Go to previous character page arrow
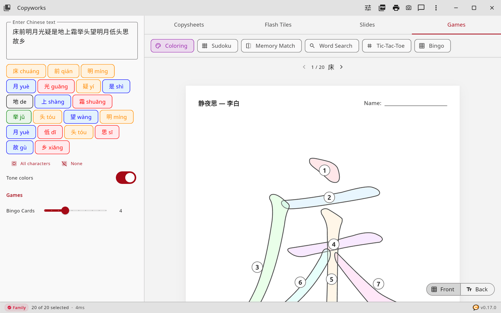Image resolution: width=501 pixels, height=313 pixels. (x=304, y=67)
